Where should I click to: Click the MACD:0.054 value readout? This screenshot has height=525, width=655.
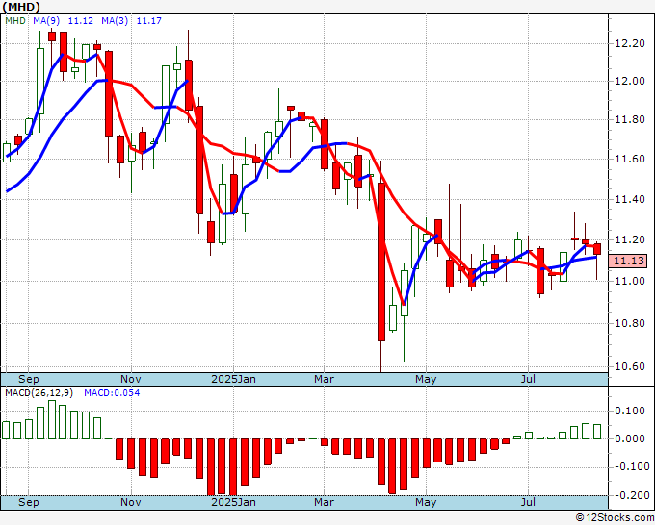coord(112,393)
